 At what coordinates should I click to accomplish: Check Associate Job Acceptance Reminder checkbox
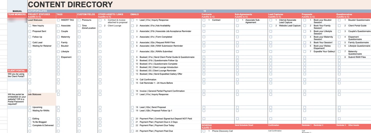click(x=132, y=31)
